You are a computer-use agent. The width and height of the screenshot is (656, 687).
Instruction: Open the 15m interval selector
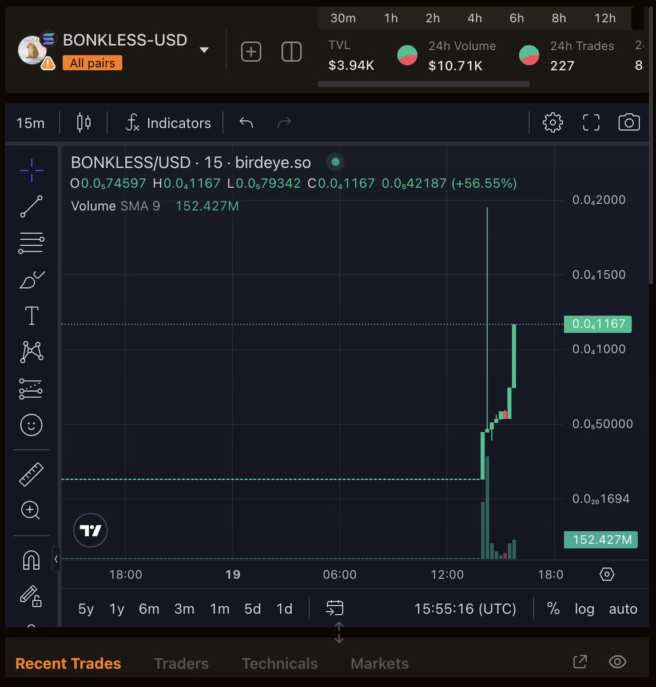[30, 122]
